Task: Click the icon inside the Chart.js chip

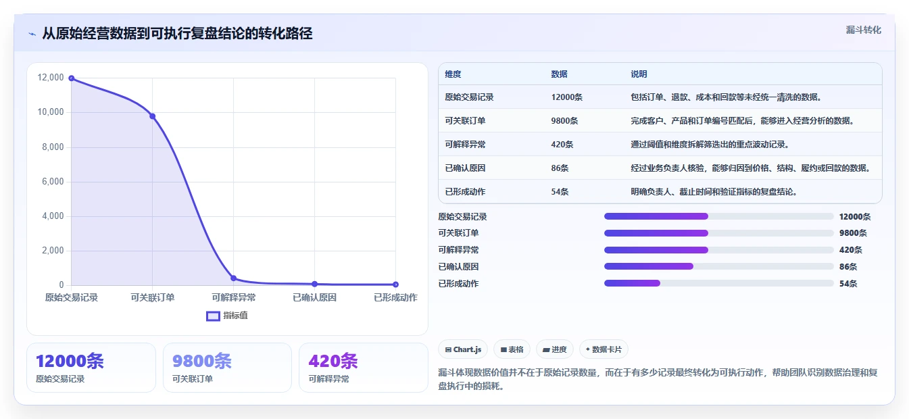Action: 448,349
